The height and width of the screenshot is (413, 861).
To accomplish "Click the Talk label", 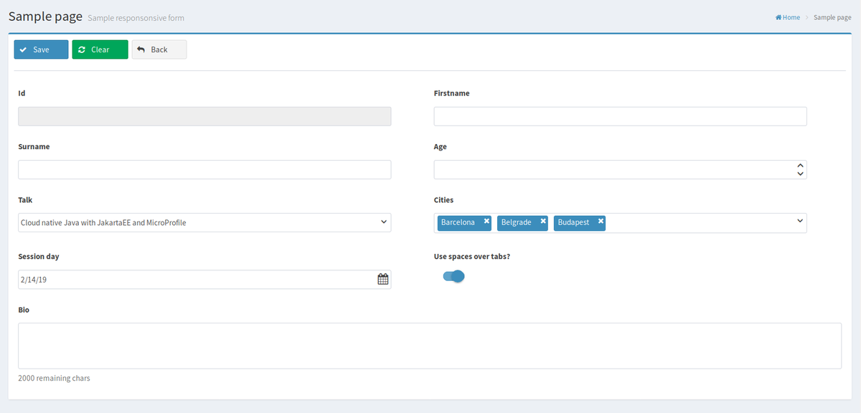I will point(25,200).
